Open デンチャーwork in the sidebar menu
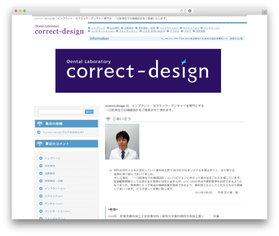This screenshot has width=279, height=236. pyautogui.click(x=54, y=204)
